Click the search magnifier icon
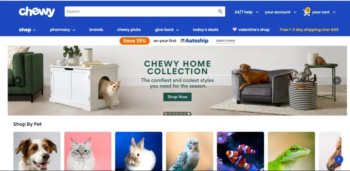 coord(220,11)
